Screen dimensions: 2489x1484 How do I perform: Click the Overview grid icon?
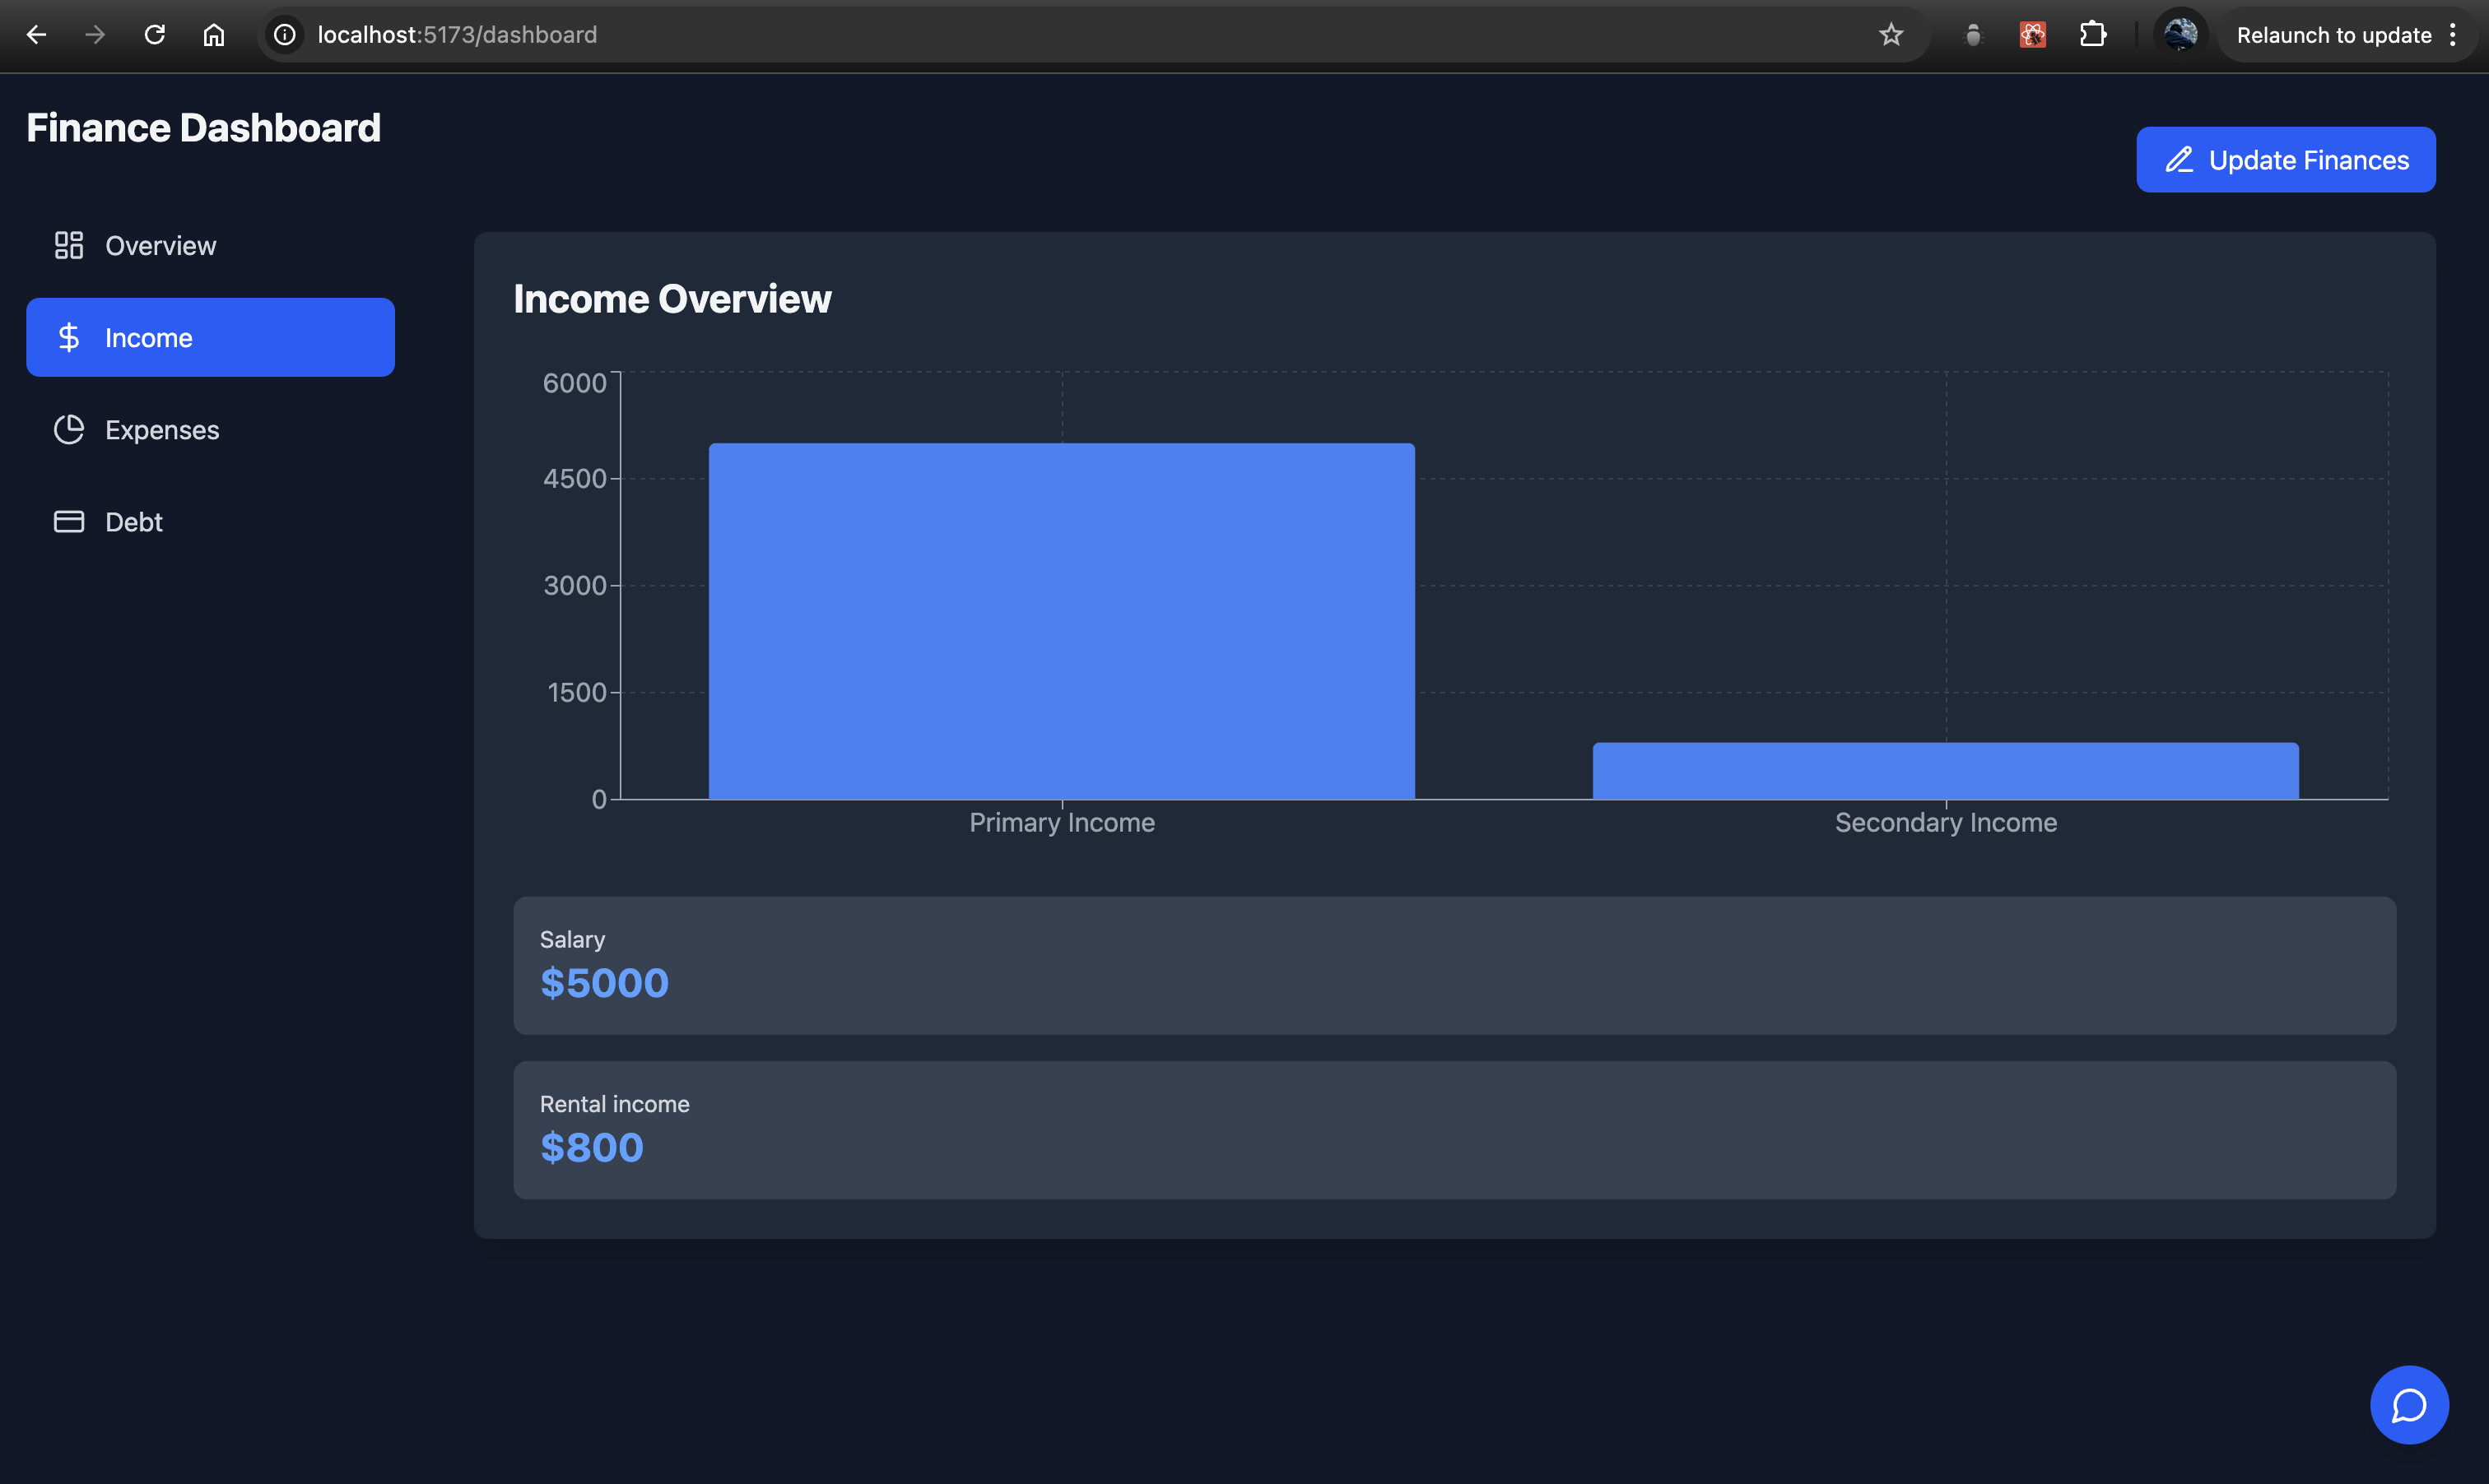(x=68, y=245)
